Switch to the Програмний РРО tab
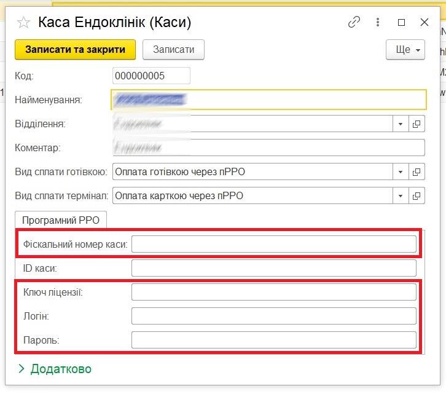The image size is (446, 394). point(61,219)
